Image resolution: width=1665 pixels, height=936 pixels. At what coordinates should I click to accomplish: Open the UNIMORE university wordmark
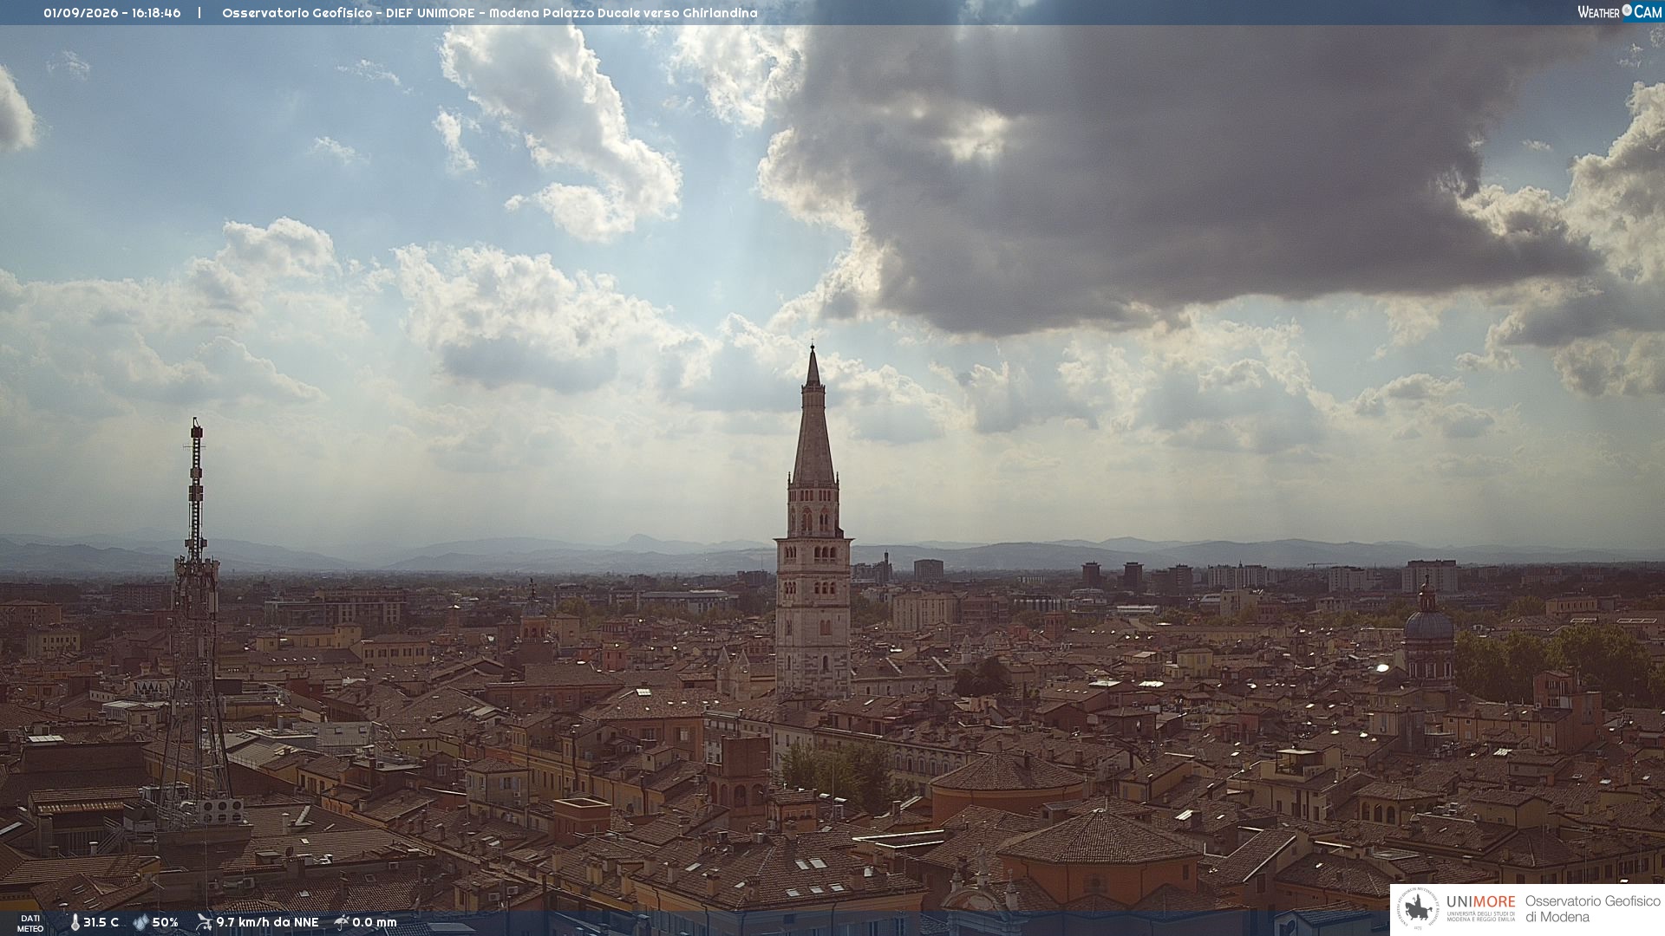point(1481,907)
